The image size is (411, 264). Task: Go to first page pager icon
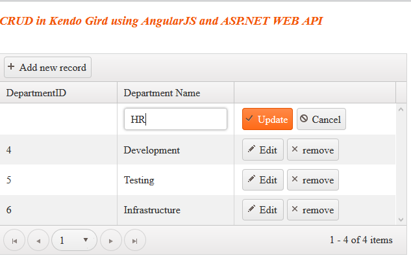(14, 241)
